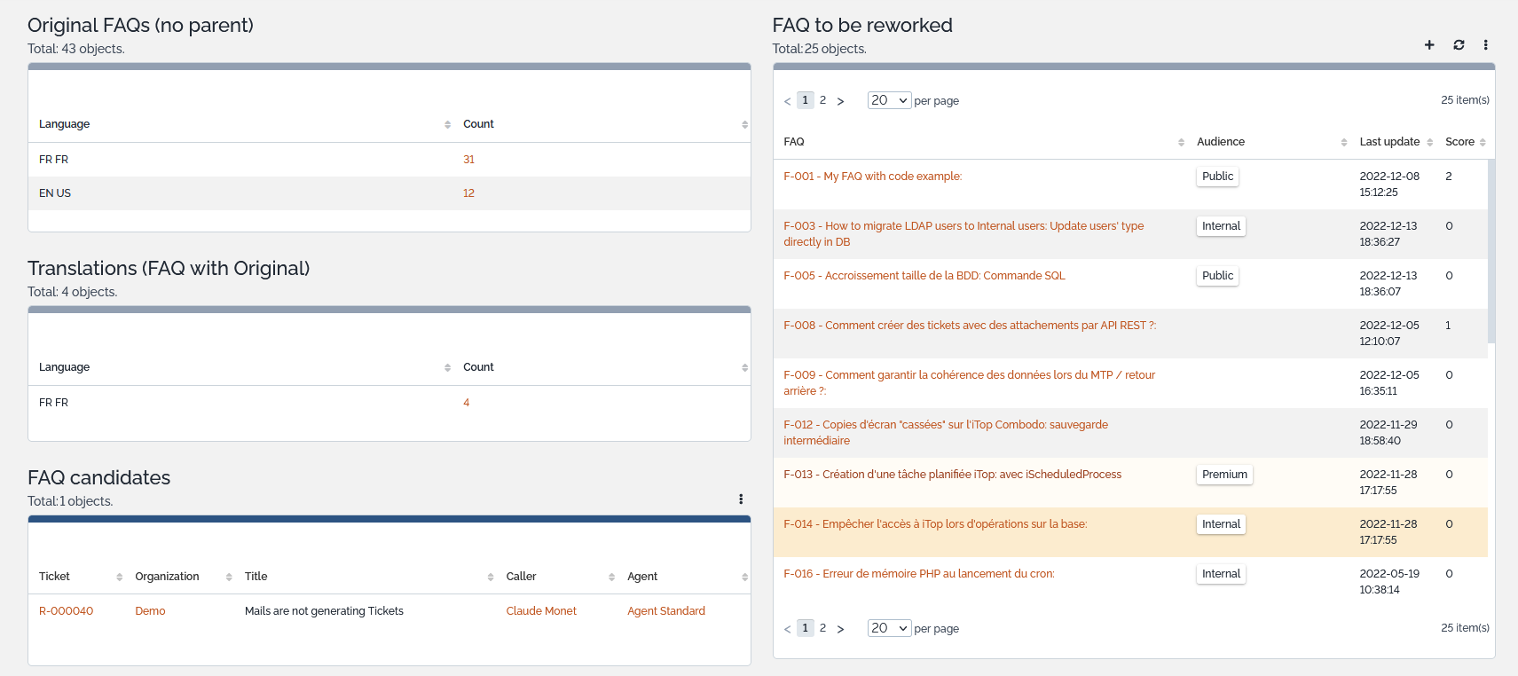Click next page arrow in bottom pagination
Image resolution: width=1518 pixels, height=676 pixels.
[x=840, y=629]
